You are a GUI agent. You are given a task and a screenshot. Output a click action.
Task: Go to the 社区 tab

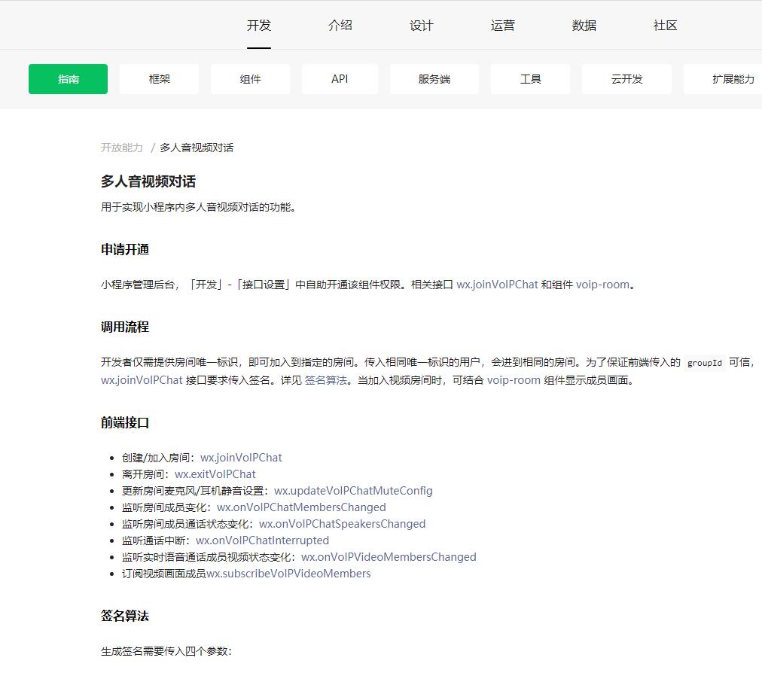[x=665, y=25]
